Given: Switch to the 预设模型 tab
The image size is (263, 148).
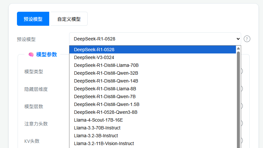Looking at the screenshot, I should [x=33, y=19].
